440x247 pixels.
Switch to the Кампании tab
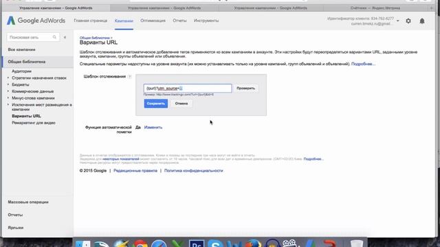click(124, 21)
